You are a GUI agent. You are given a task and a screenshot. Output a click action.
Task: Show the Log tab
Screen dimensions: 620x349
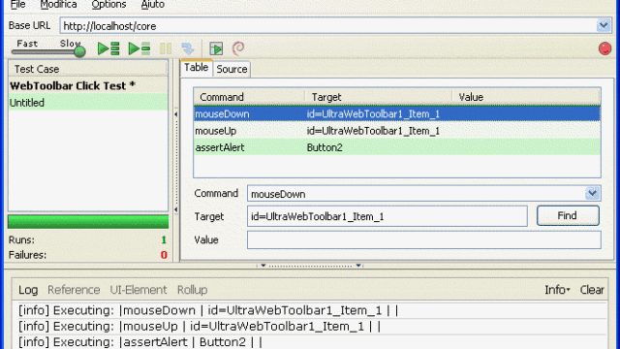(x=28, y=290)
